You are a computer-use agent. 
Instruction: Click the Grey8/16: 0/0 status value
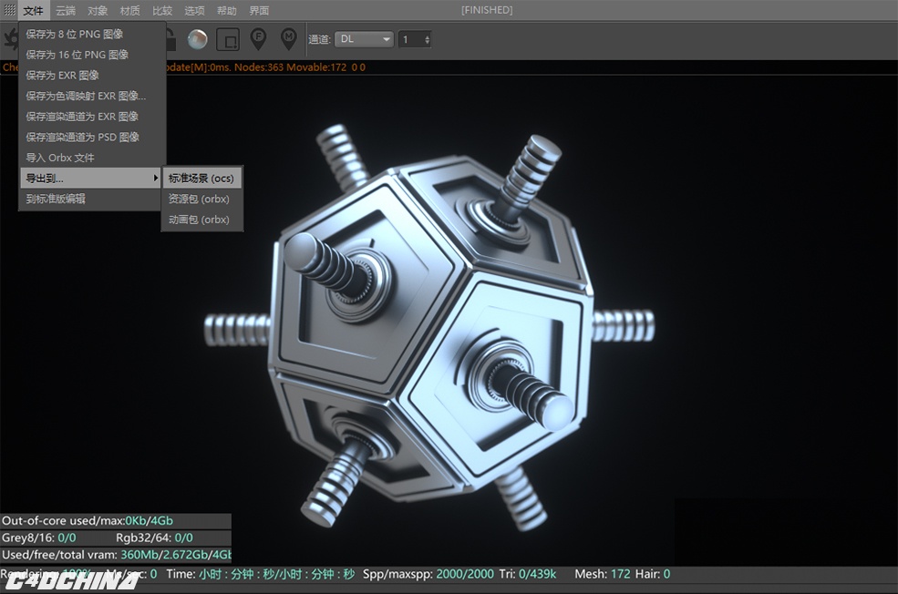(39, 538)
